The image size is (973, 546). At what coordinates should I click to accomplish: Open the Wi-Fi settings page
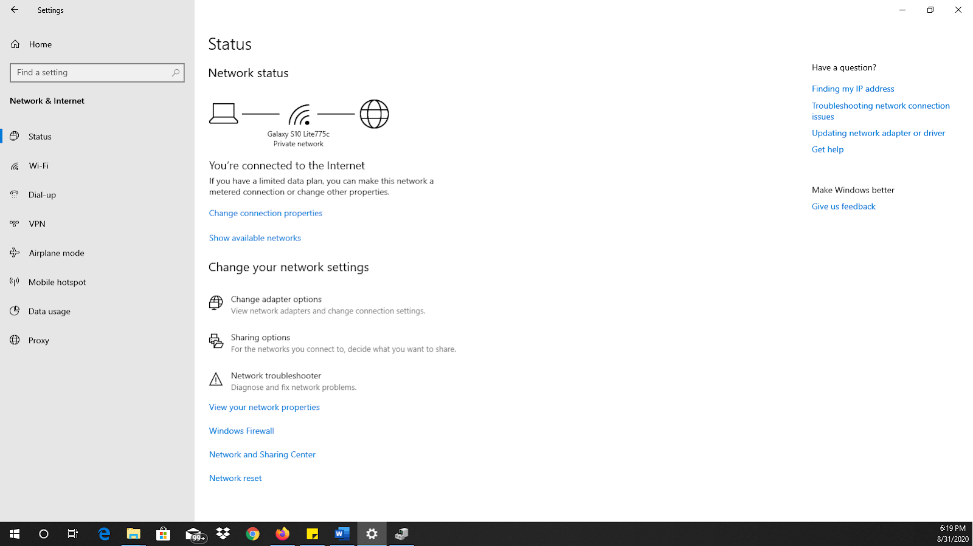click(x=38, y=166)
